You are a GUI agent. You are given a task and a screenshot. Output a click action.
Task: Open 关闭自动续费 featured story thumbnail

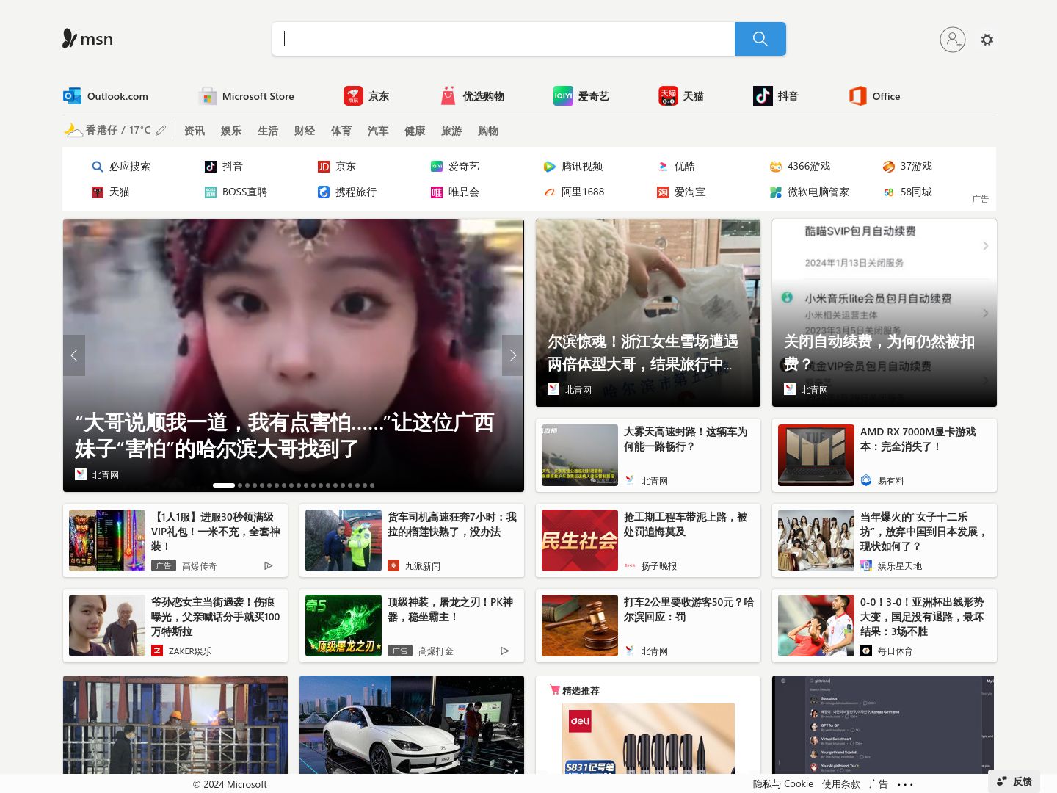pos(885,313)
